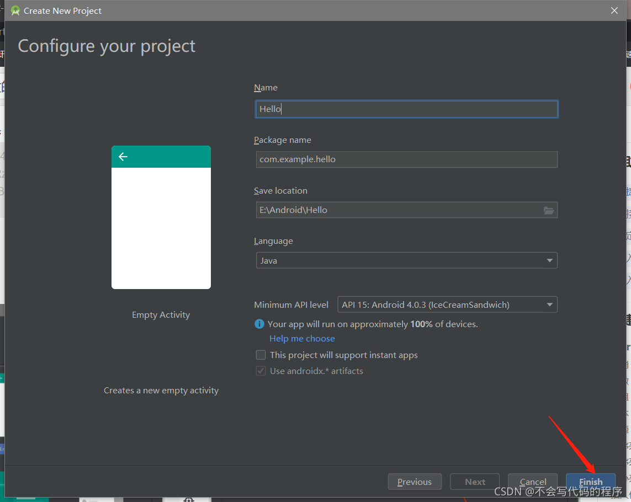Click the Next button
This screenshot has width=631, height=502.
coord(475,482)
